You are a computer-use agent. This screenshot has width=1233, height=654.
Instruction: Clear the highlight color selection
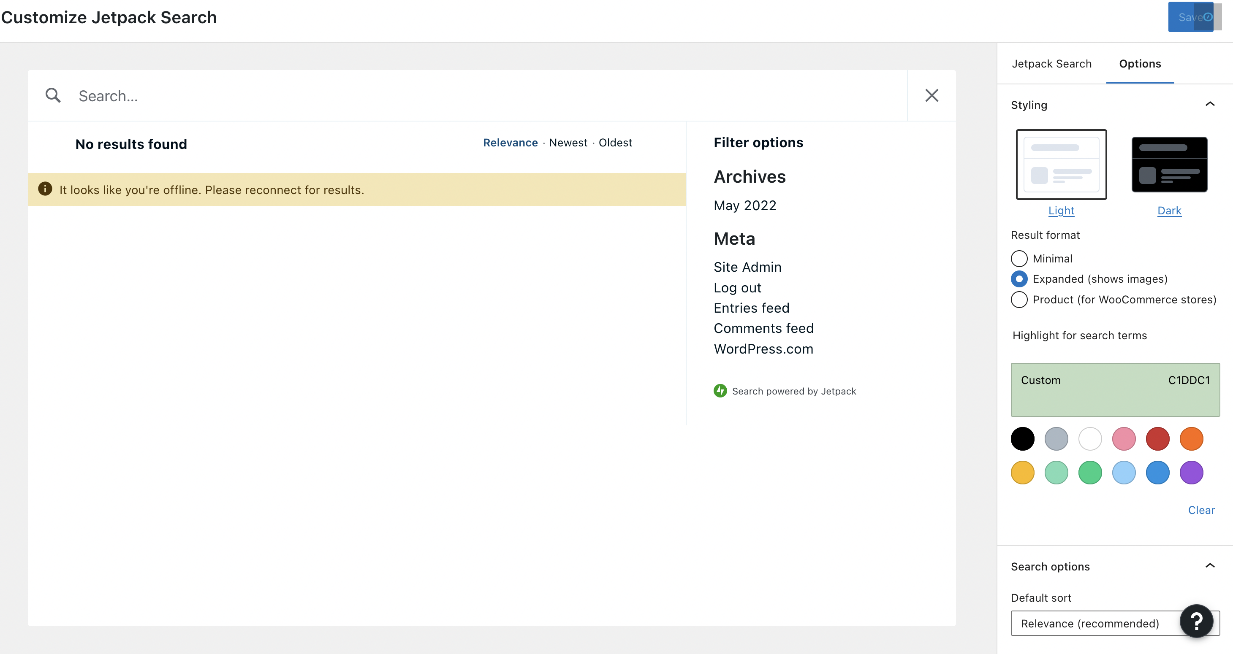pyautogui.click(x=1201, y=510)
